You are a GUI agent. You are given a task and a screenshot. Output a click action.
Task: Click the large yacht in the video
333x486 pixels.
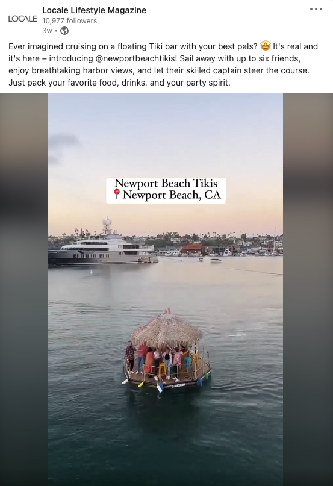103,248
